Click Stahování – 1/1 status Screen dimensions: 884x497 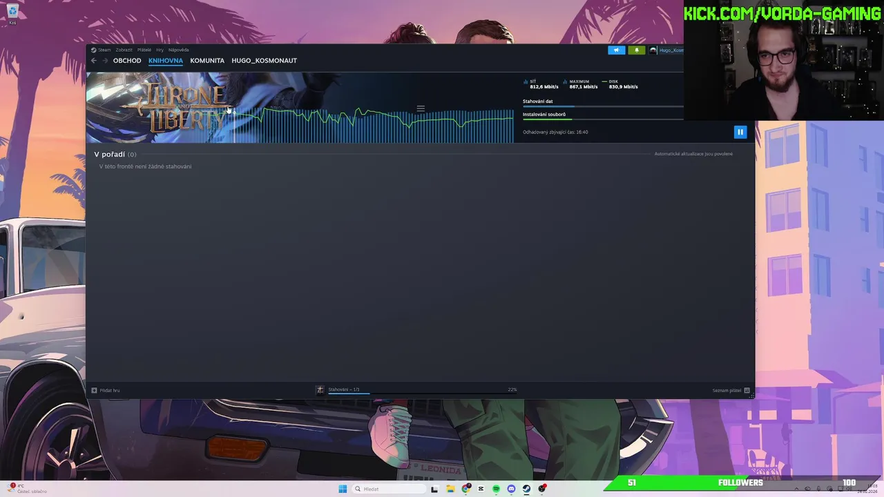(x=344, y=389)
